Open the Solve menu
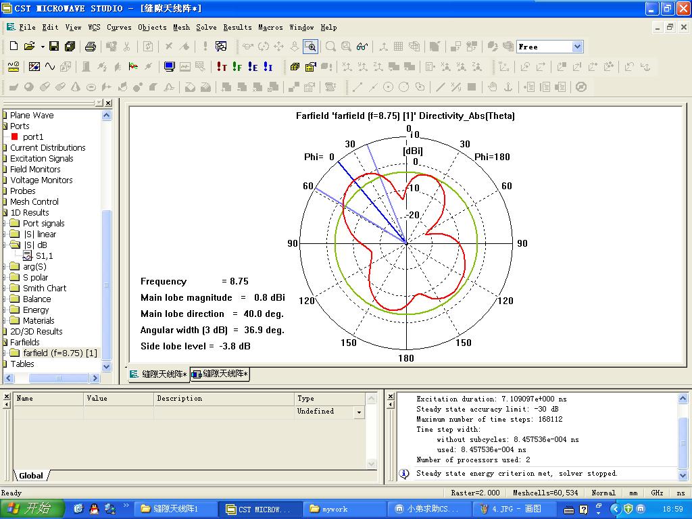This screenshot has width=692, height=519. tap(206, 27)
